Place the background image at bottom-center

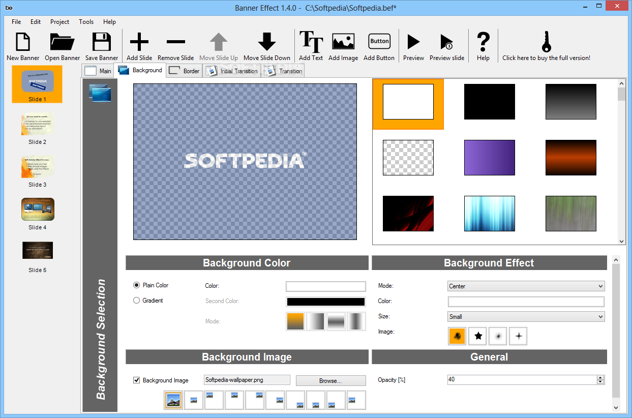(x=316, y=400)
